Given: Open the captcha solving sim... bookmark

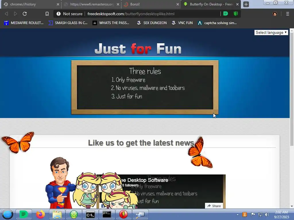Looking at the screenshot, I should [217, 23].
